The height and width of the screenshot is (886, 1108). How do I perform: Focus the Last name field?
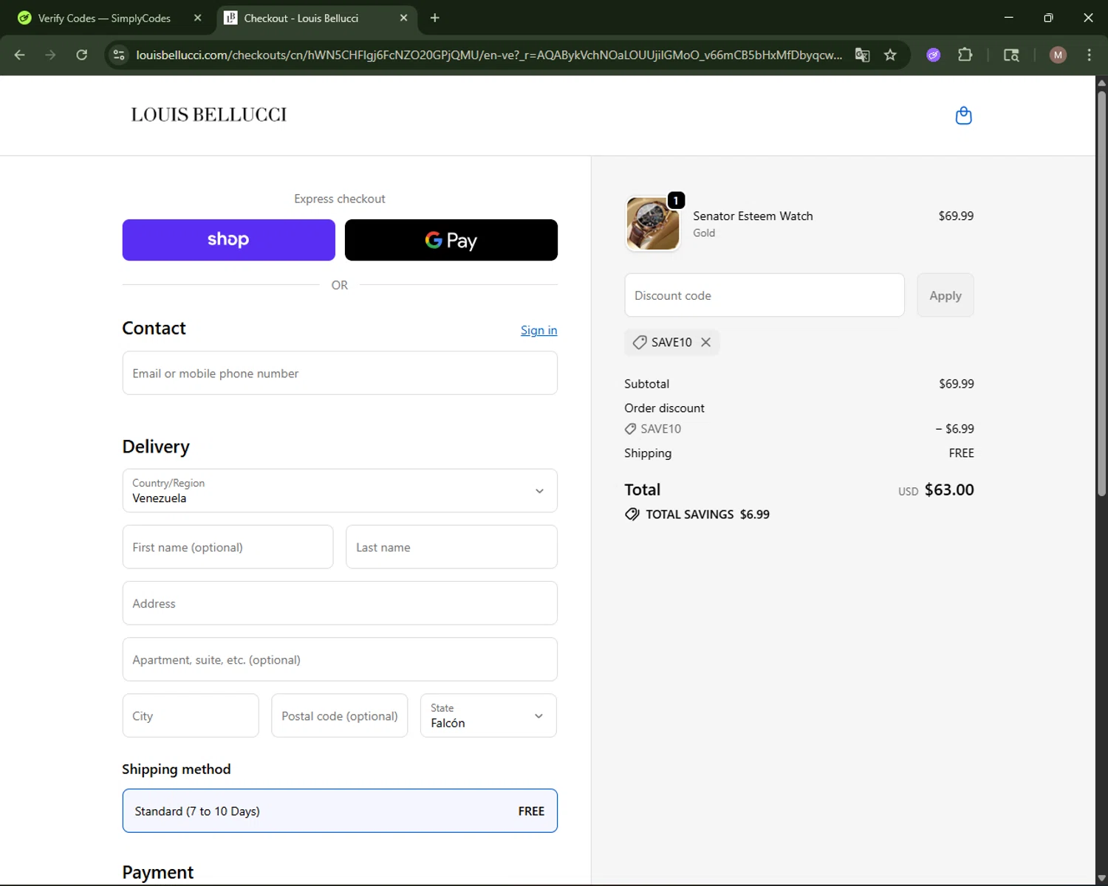451,547
